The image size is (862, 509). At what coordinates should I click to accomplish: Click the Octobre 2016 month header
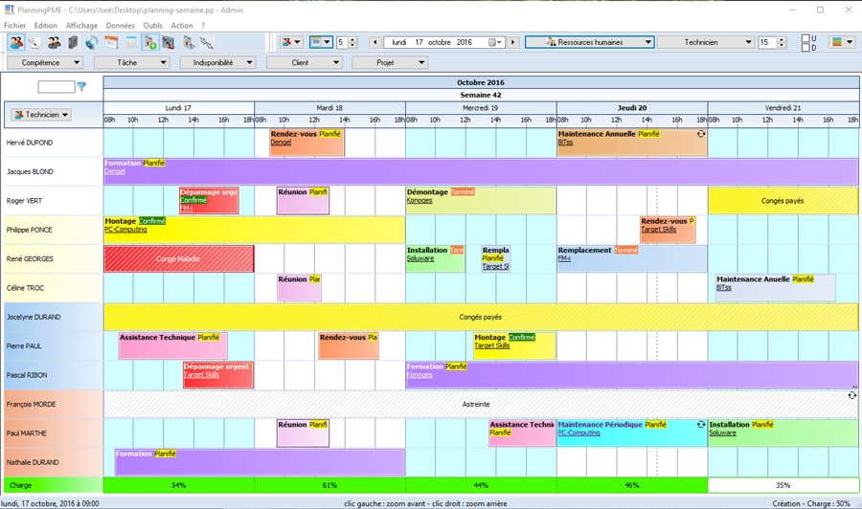tap(481, 82)
